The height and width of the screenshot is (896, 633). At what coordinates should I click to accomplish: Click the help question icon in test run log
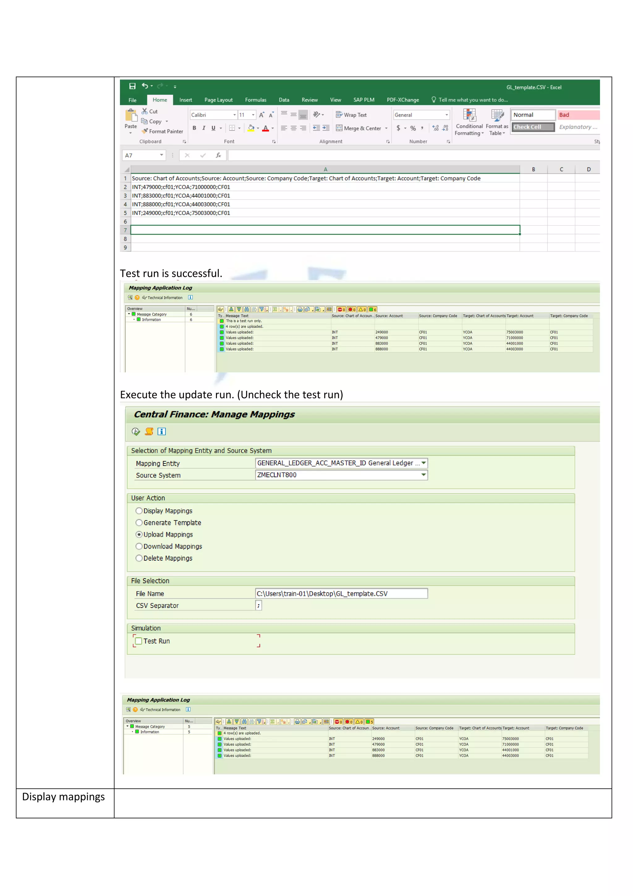pyautogui.click(x=137, y=297)
